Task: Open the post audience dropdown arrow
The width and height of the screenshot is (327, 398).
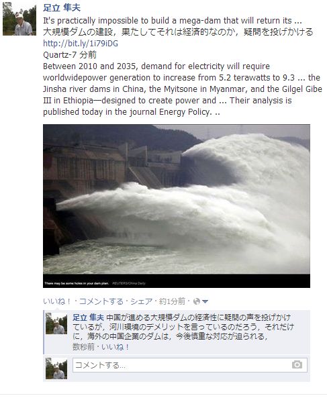Action: point(205,301)
